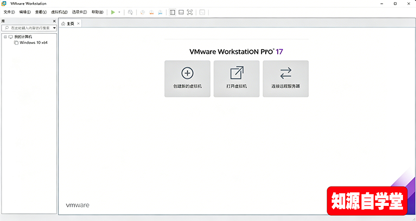This screenshot has width=416, height=221.
Task: Click 打开虚拟机 button
Action: pyautogui.click(x=237, y=78)
